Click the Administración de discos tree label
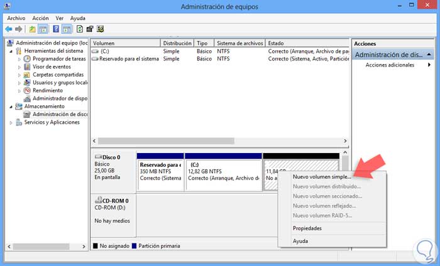 point(60,114)
